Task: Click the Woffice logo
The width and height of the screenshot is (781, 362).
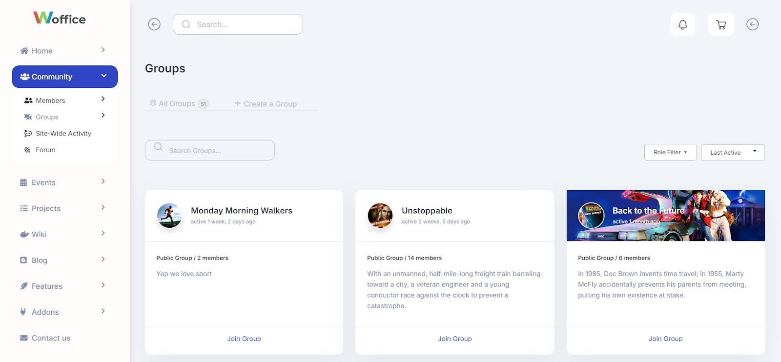Action: pos(60,18)
